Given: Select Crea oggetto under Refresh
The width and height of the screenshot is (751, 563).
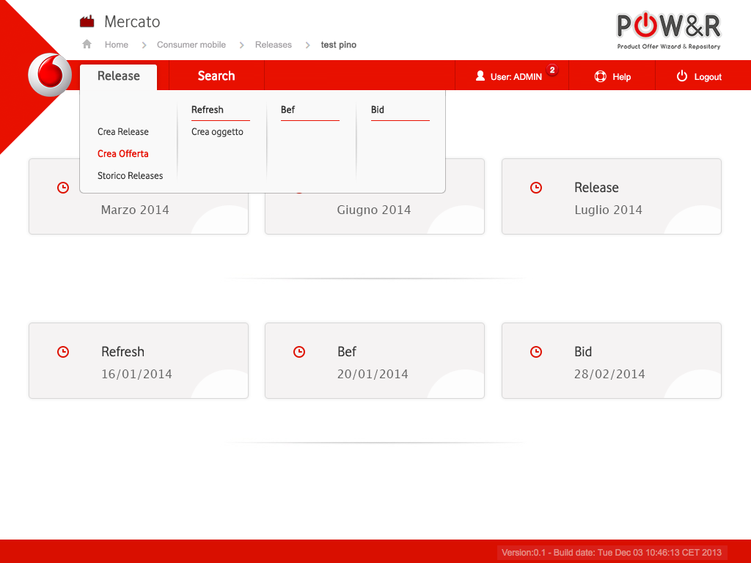Looking at the screenshot, I should pyautogui.click(x=217, y=132).
